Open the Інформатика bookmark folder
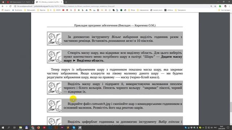The image size is (232, 130). (142, 10)
